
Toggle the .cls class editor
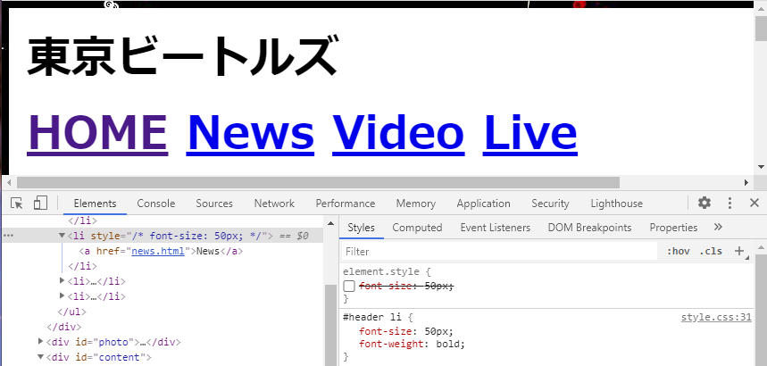[711, 252]
